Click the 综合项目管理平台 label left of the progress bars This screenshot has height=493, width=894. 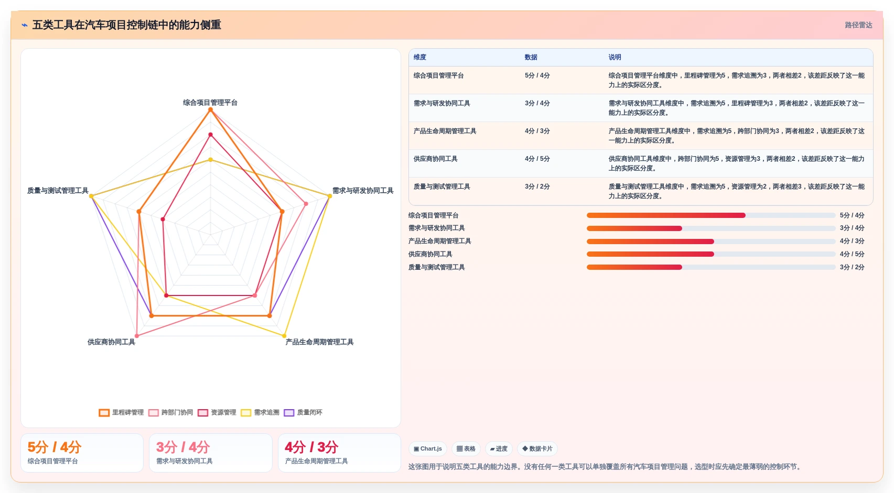click(x=433, y=215)
